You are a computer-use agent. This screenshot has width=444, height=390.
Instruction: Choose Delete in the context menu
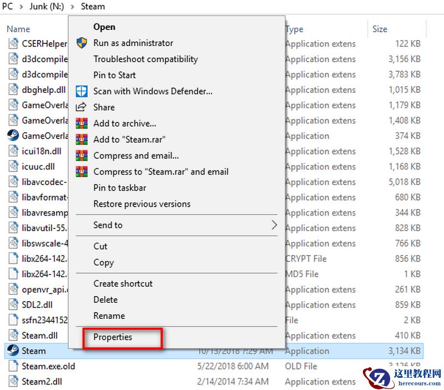click(x=105, y=299)
